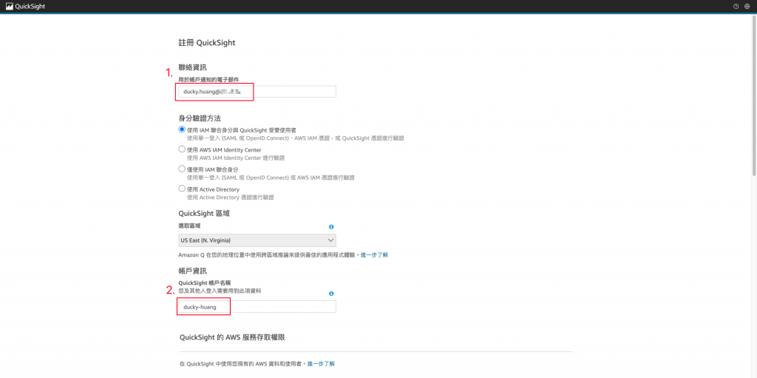Open the learn more link about Amazon Q

[x=375, y=254]
